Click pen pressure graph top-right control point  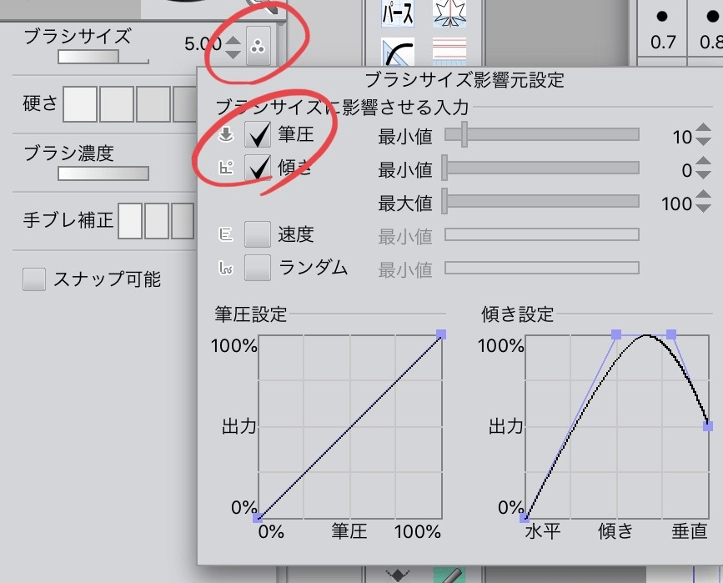point(441,334)
